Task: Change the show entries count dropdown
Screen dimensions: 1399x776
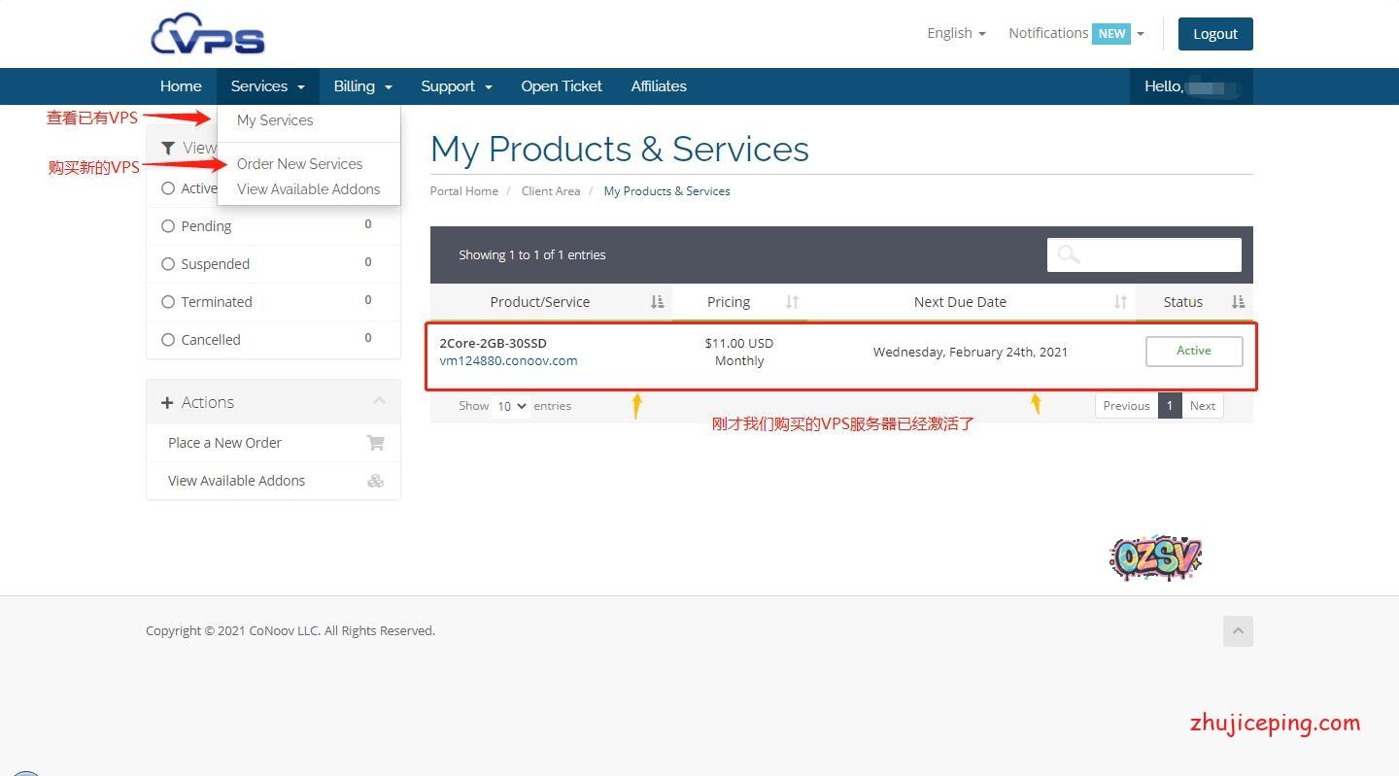Action: coord(510,406)
